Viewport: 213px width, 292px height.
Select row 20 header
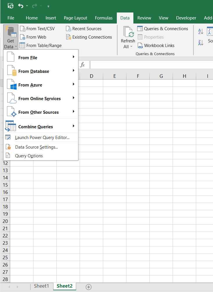pyautogui.click(x=5, y=221)
